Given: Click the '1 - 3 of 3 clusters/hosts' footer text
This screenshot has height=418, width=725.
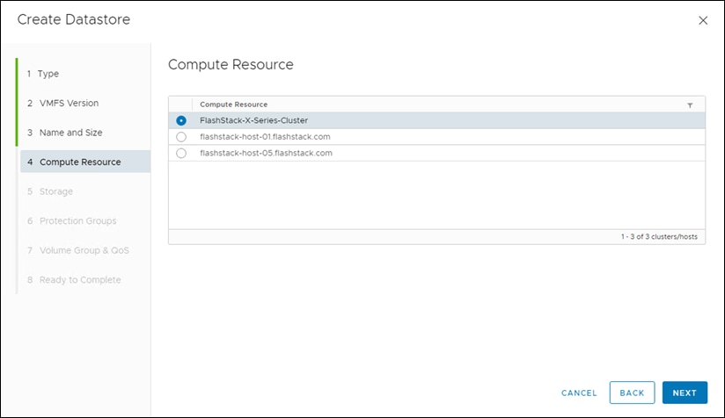Looking at the screenshot, I should pyautogui.click(x=659, y=237).
